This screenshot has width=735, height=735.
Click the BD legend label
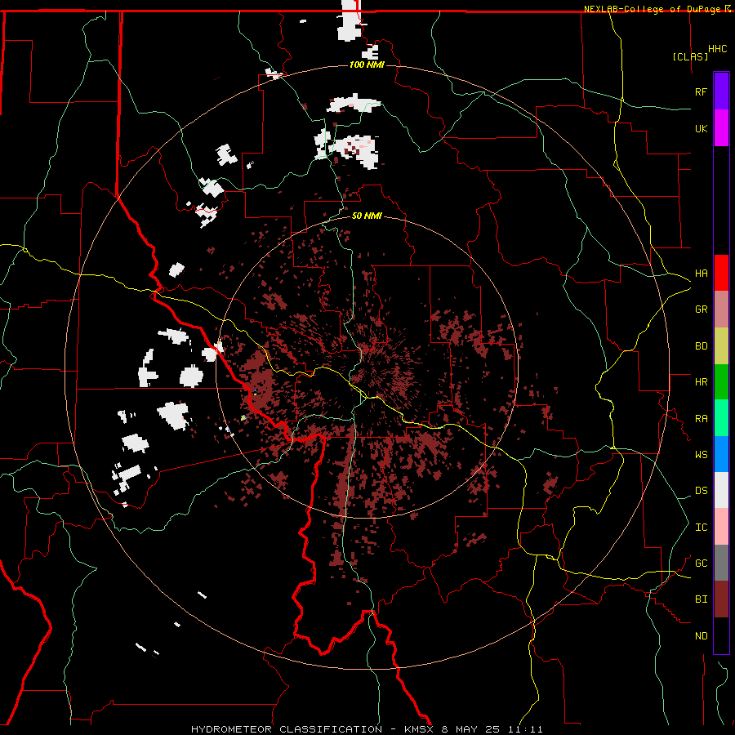pyautogui.click(x=701, y=346)
